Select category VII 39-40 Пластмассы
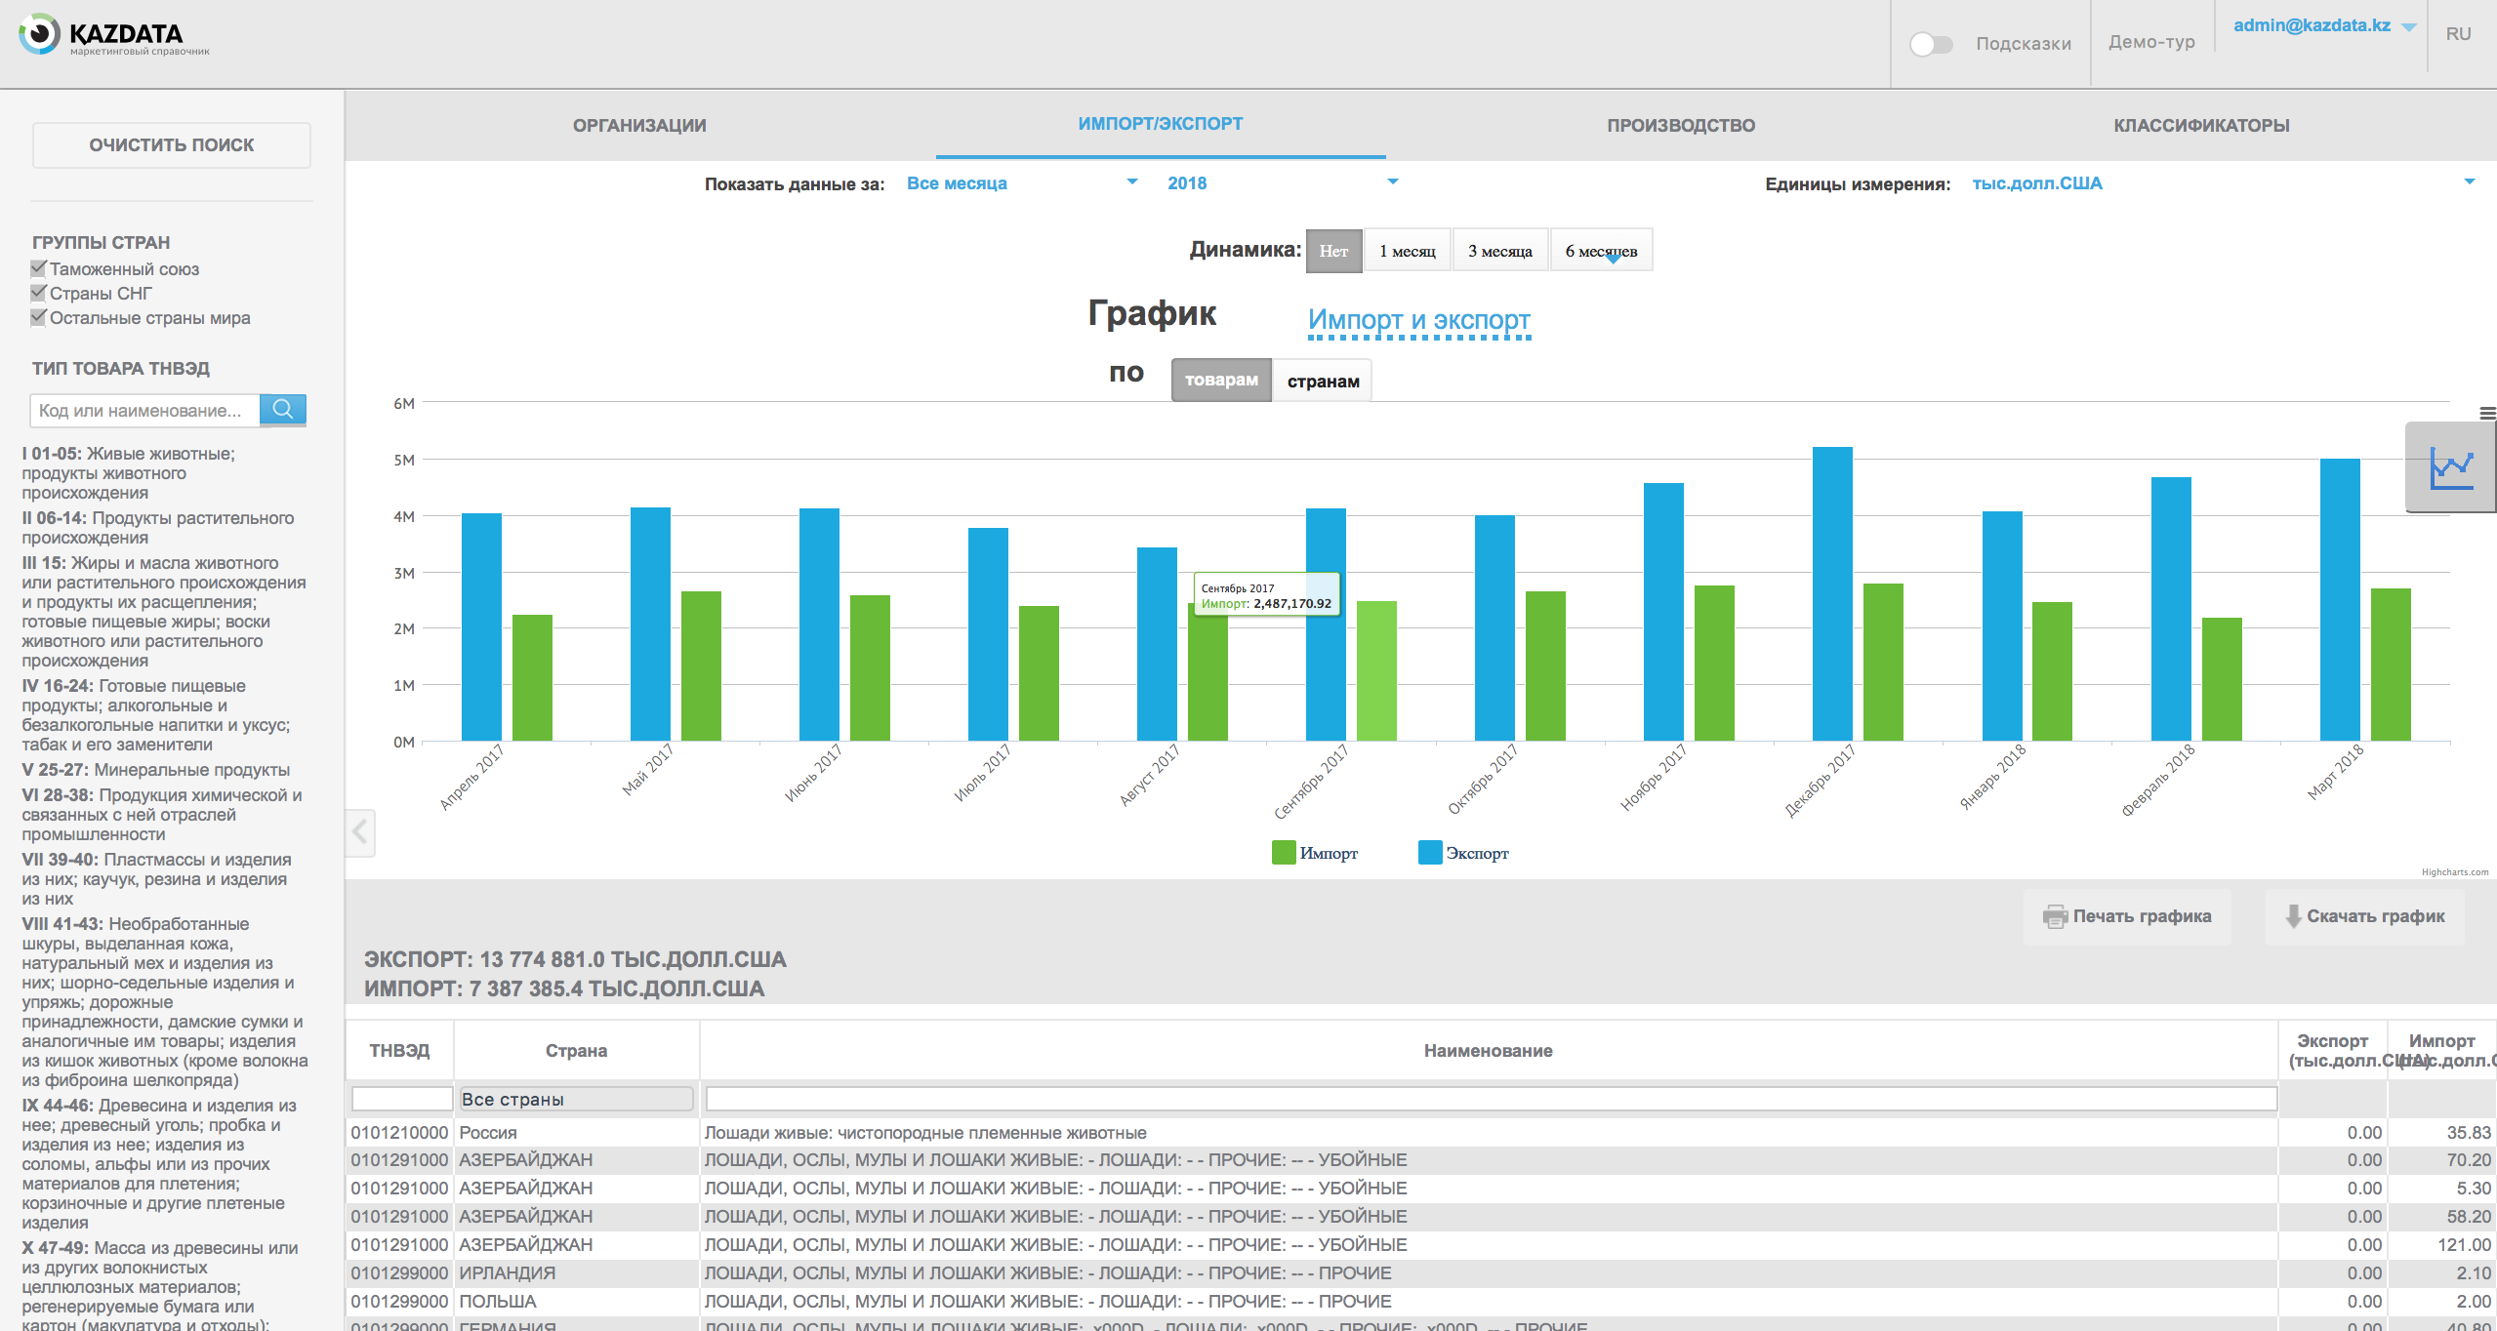 coord(156,879)
